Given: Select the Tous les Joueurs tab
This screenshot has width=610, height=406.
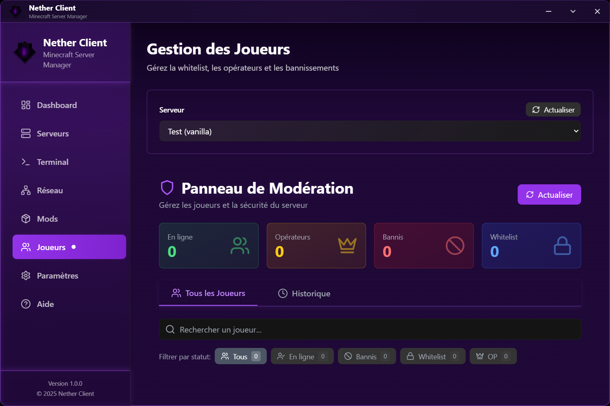Looking at the screenshot, I should click(208, 293).
